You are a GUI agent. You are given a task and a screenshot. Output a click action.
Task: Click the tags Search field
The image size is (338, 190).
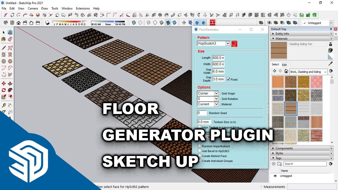[x=306, y=164]
